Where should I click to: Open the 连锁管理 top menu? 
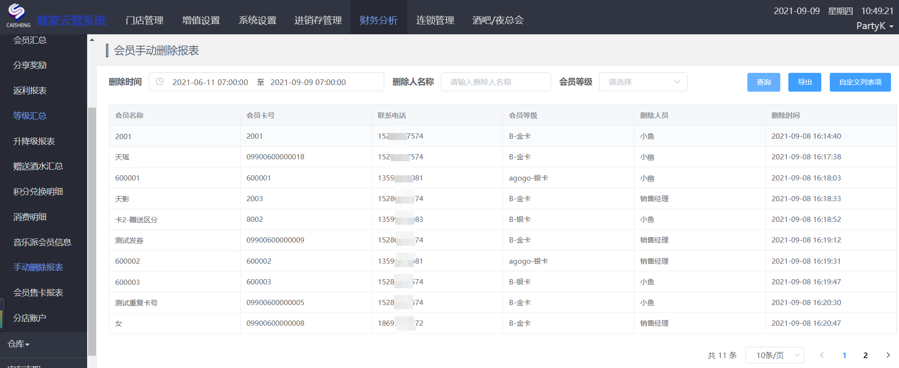[x=435, y=20]
